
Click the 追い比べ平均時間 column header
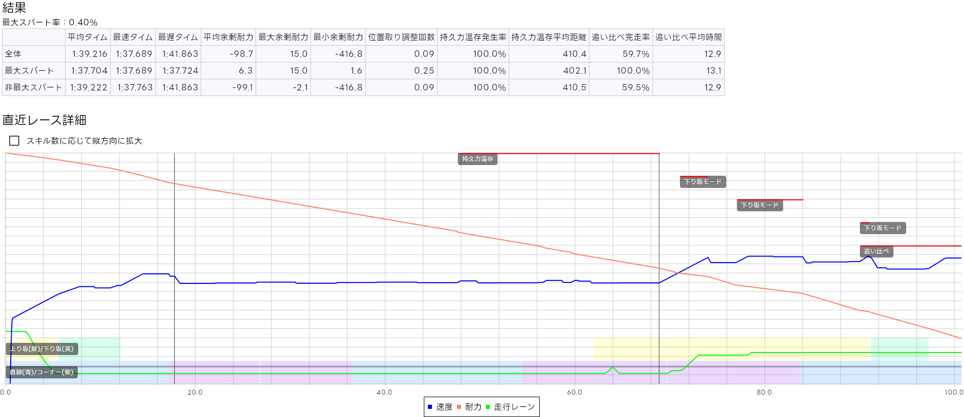click(689, 37)
